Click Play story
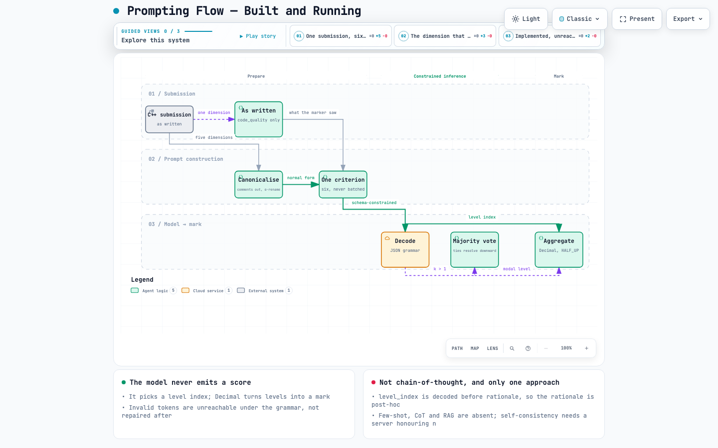 [x=258, y=36]
